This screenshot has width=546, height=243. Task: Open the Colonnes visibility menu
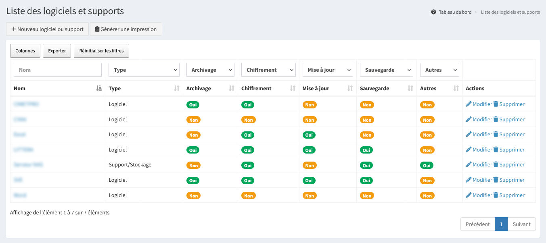pos(25,51)
